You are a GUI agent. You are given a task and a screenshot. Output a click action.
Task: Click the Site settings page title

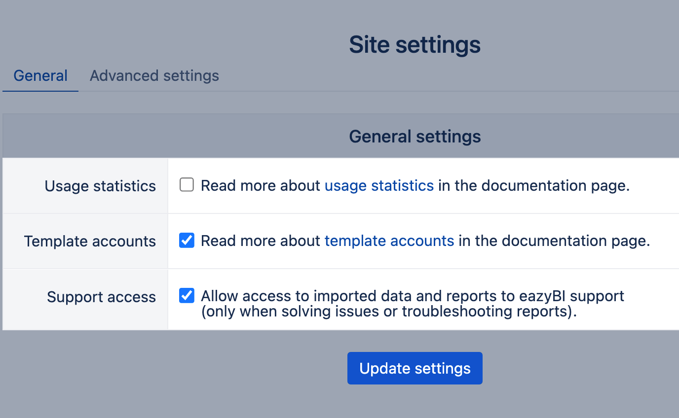(415, 44)
